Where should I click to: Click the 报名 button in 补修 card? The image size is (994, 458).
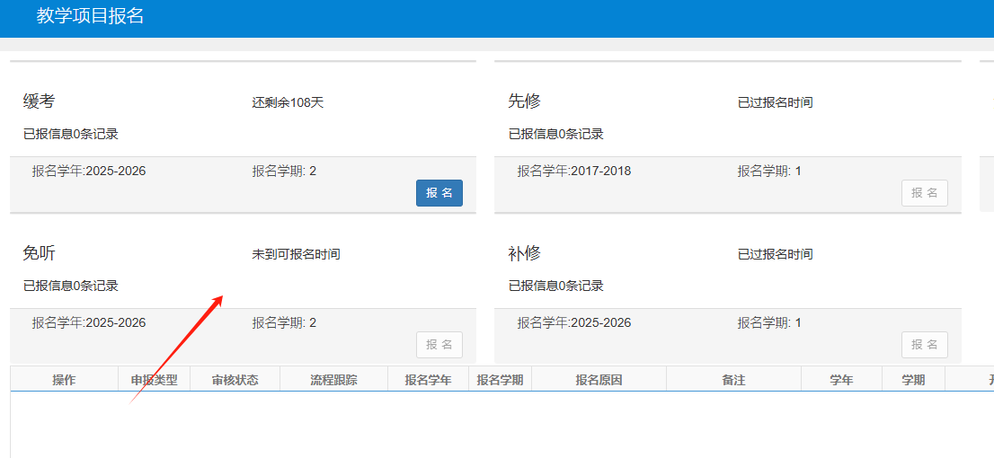point(924,345)
